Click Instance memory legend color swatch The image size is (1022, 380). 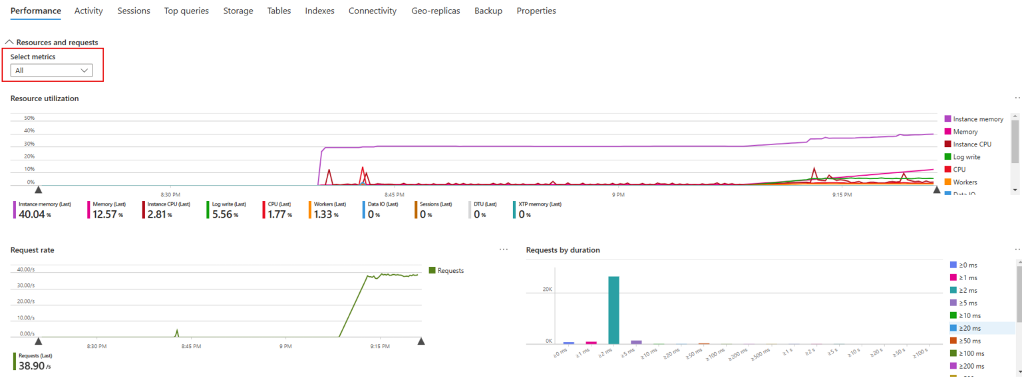pyautogui.click(x=947, y=119)
